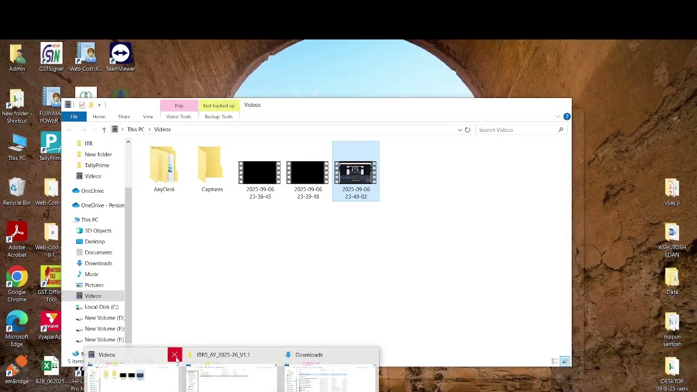Launch Adobe Acrobat from desktop
697x392 pixels.
[x=17, y=240]
